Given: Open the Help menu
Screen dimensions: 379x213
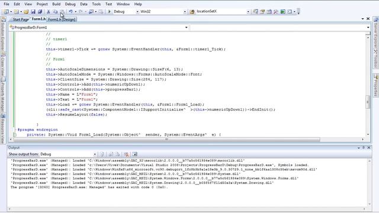Looking at the screenshot, I should [138, 4].
